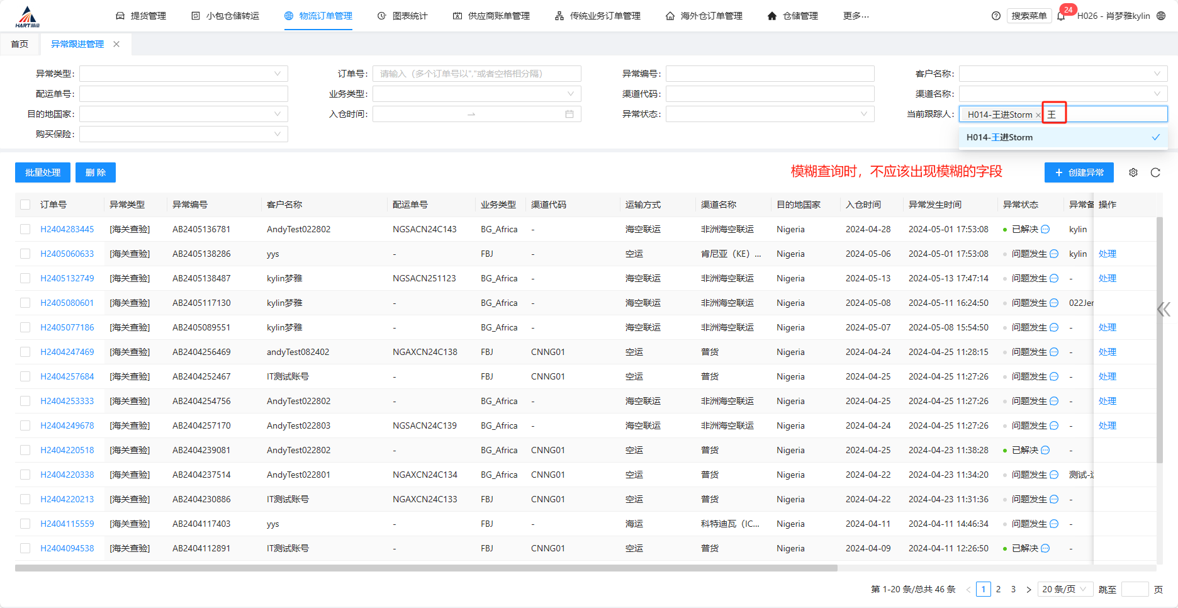
Task: Open order link H2405060633
Action: (67, 254)
